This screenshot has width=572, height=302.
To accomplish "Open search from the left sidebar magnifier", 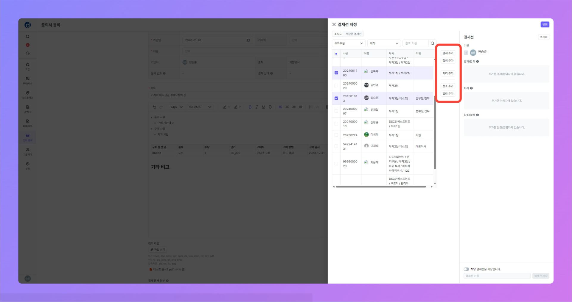I will tap(28, 37).
